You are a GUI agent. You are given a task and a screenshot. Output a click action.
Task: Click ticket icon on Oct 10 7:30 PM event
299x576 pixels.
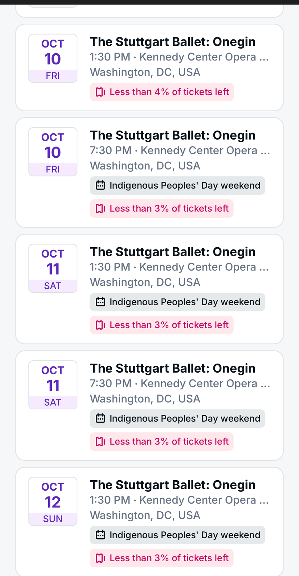tap(100, 208)
